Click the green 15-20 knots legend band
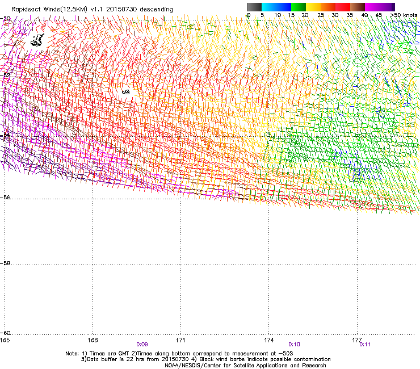 coord(299,7)
